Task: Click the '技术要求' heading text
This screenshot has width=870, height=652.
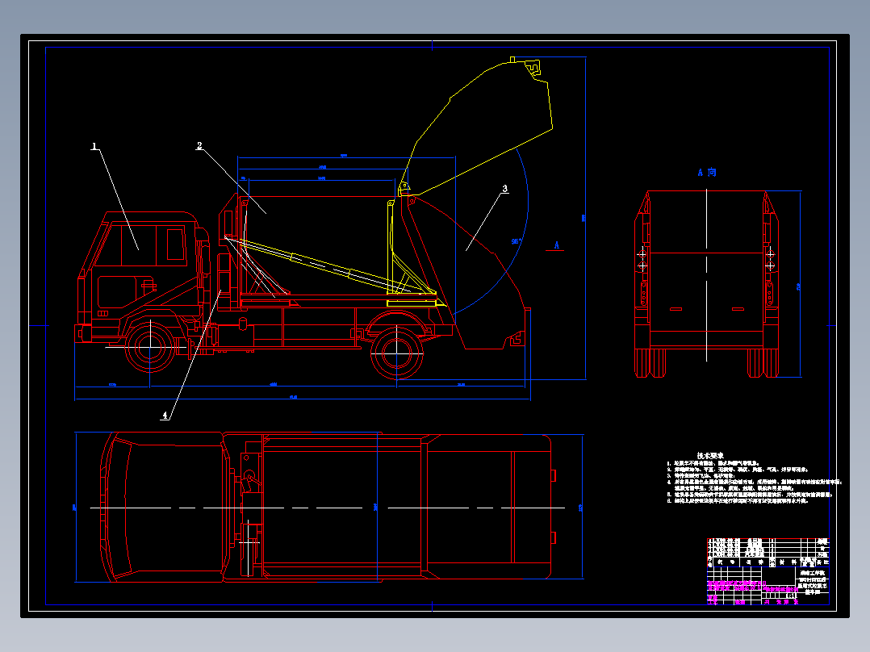Action: (x=710, y=456)
